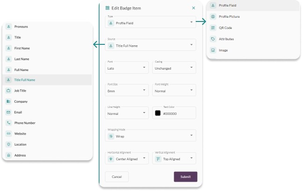
Task: Open the Font dropdown showing Lato
Action: (x=126, y=68)
